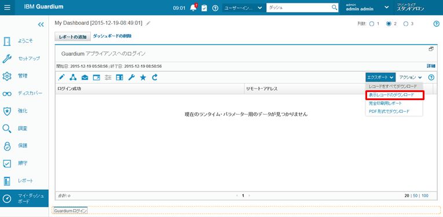Sort by ログイン成功 column header
This screenshot has width=443, height=217.
(x=150, y=89)
